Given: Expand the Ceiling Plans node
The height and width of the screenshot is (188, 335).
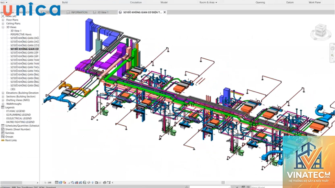Looking at the screenshot, I should [x=3, y=23].
